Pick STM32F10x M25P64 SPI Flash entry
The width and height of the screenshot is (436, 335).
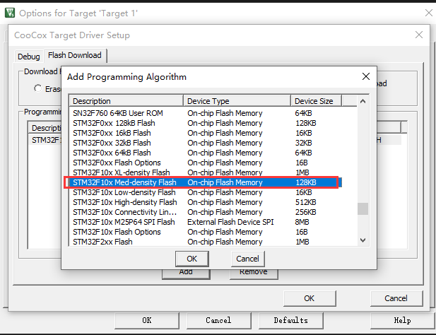[x=124, y=222]
